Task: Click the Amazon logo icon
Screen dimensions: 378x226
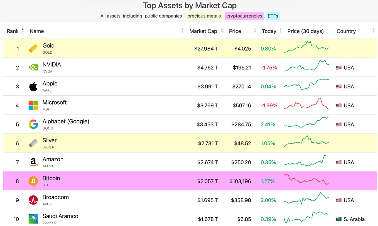Action: [x=33, y=162]
